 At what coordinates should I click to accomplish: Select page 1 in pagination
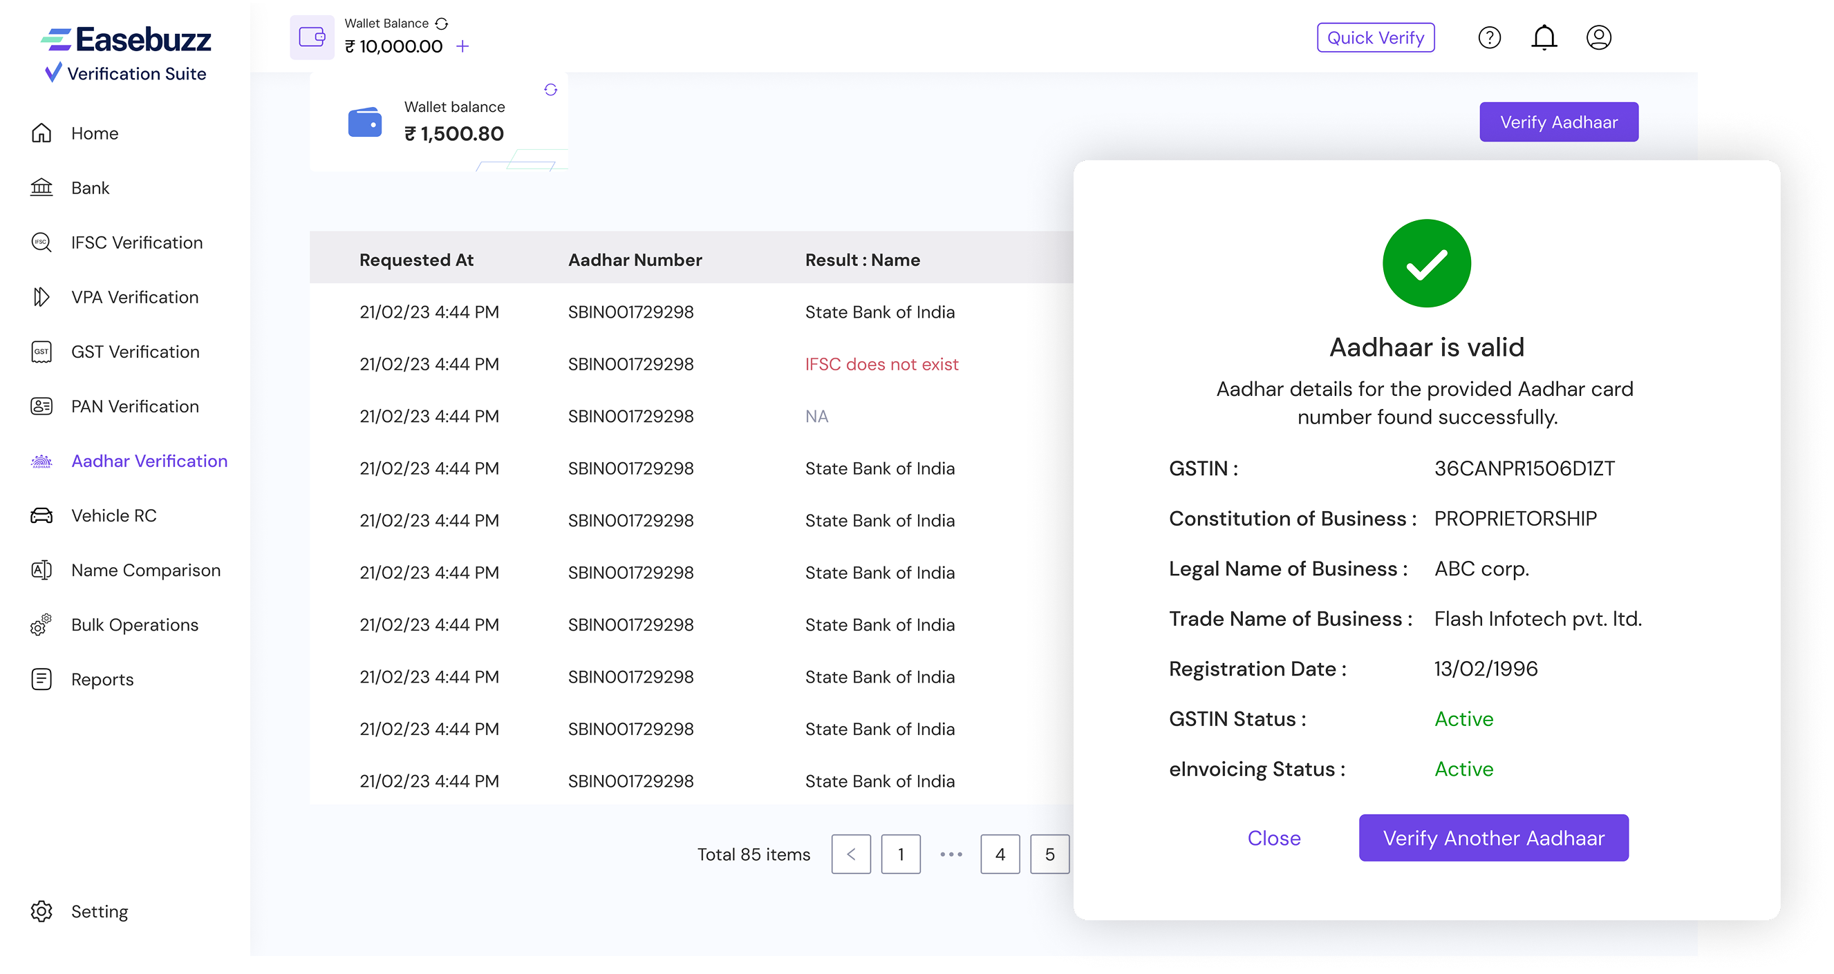901,854
